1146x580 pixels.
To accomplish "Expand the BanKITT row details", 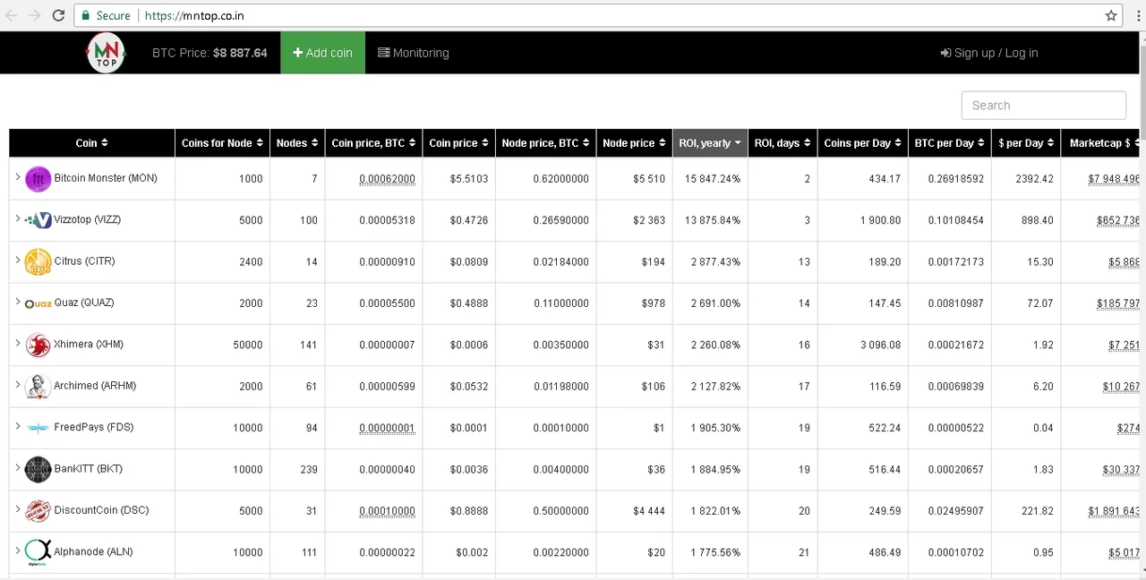I will (x=17, y=468).
